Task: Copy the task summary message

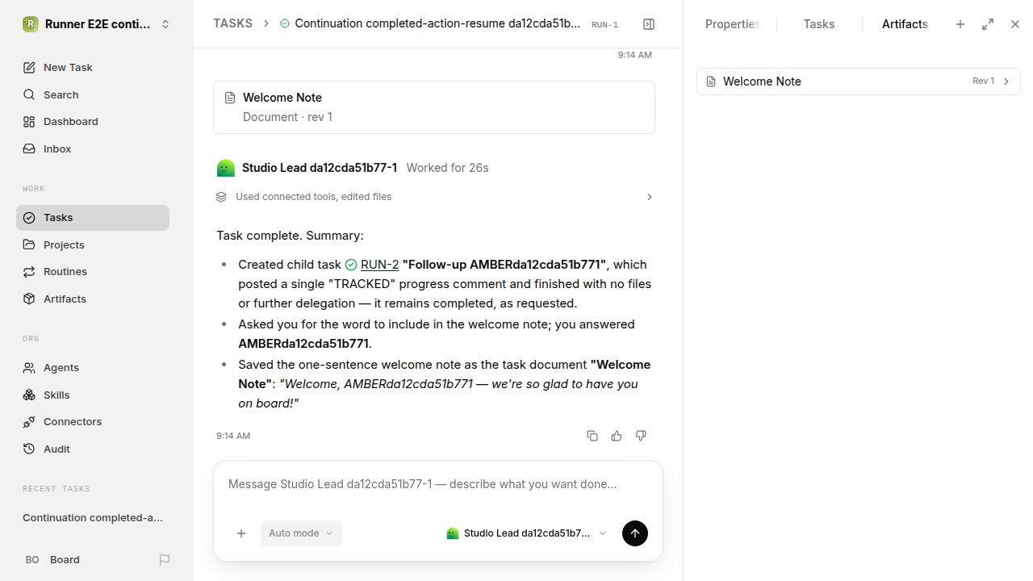Action: click(592, 436)
